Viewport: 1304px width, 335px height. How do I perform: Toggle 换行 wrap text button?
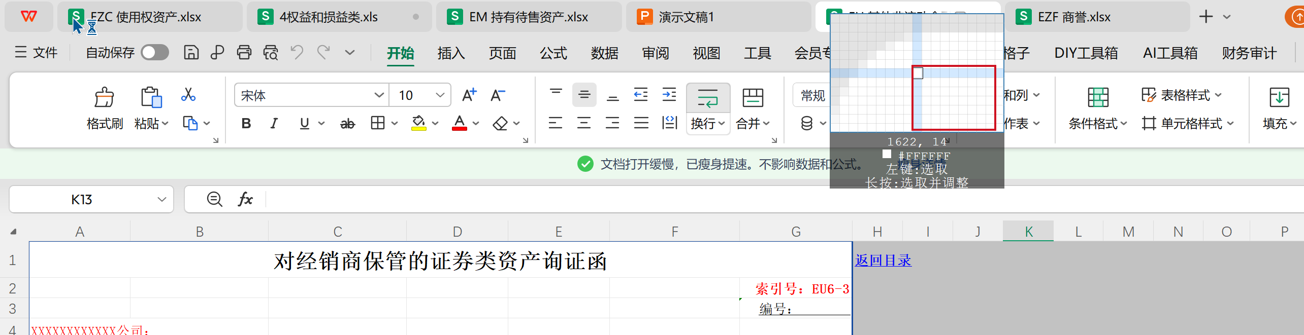coord(708,108)
